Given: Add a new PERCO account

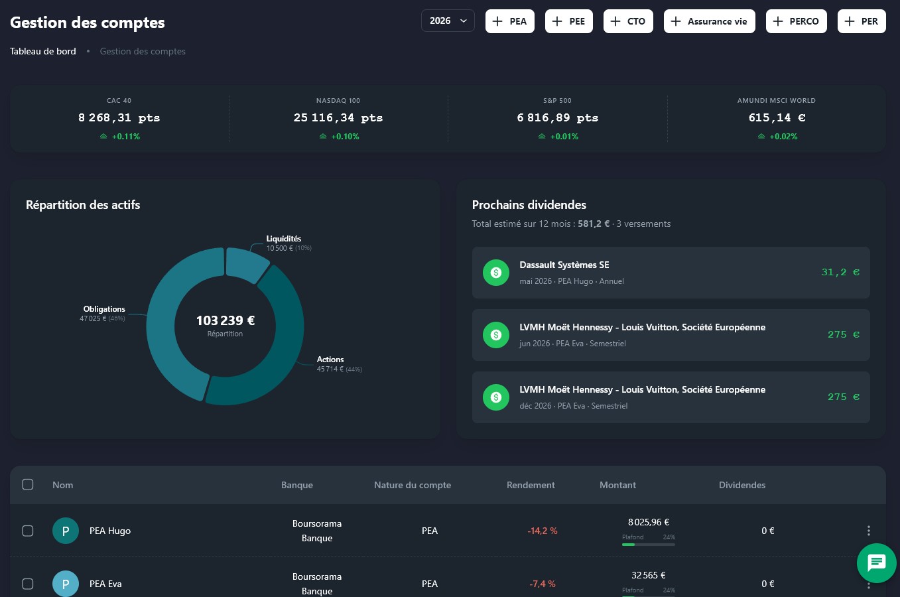Looking at the screenshot, I should (x=796, y=21).
